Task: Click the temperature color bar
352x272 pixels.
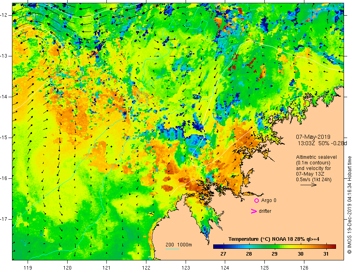Action: [274, 247]
